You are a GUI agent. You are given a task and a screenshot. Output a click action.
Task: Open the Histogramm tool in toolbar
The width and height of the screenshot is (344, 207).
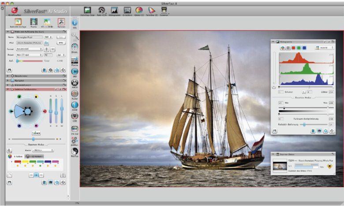pyautogui.click(x=114, y=10)
